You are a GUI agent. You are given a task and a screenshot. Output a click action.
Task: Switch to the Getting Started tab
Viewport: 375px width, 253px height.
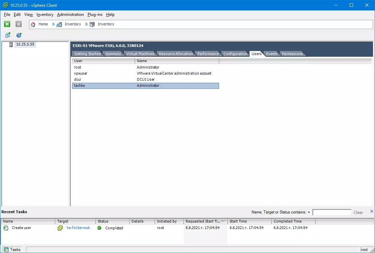(x=88, y=54)
